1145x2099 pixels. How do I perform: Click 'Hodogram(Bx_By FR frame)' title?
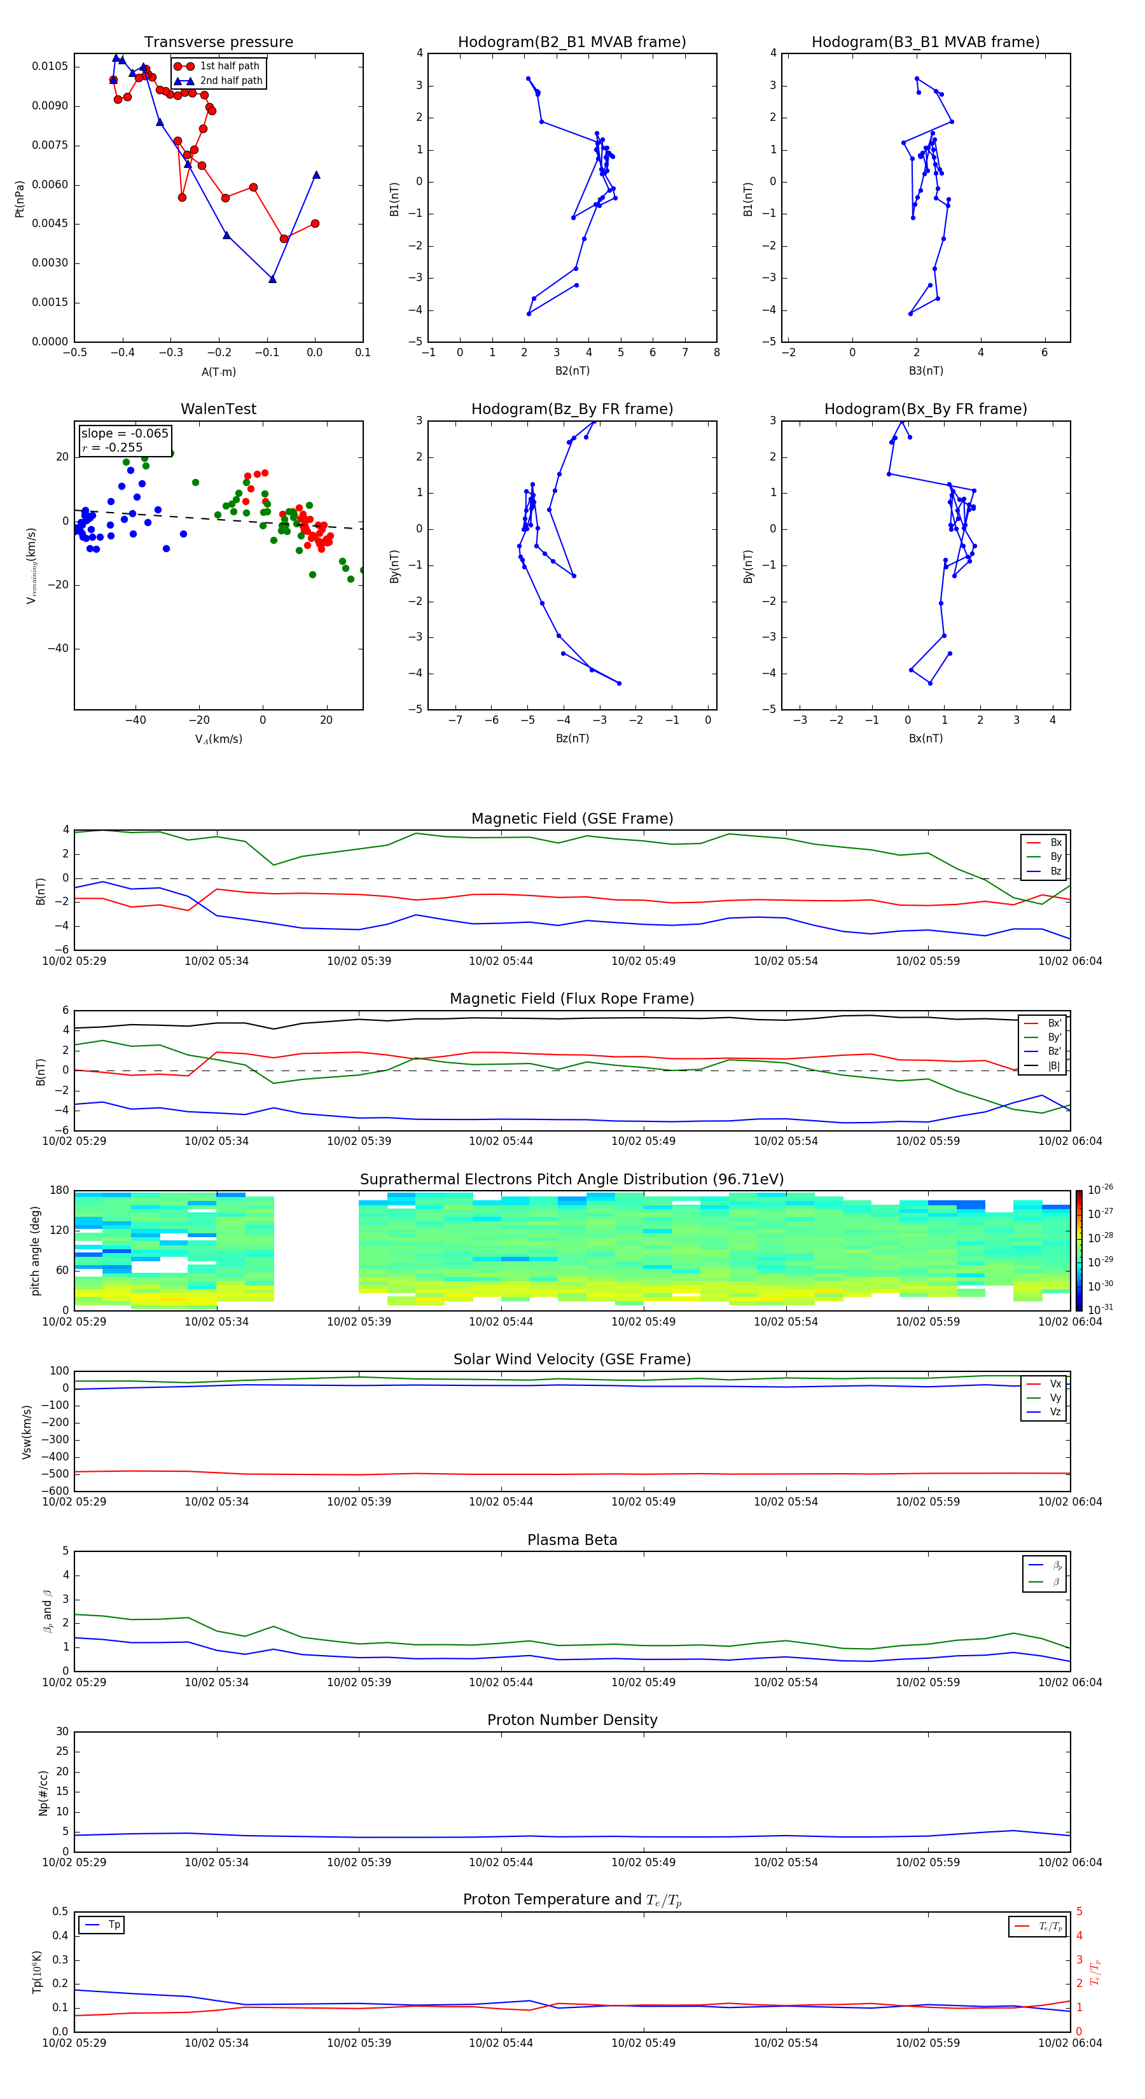click(x=926, y=409)
